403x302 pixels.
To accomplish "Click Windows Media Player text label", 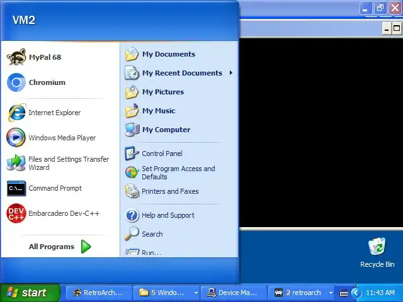I will click(x=62, y=138).
